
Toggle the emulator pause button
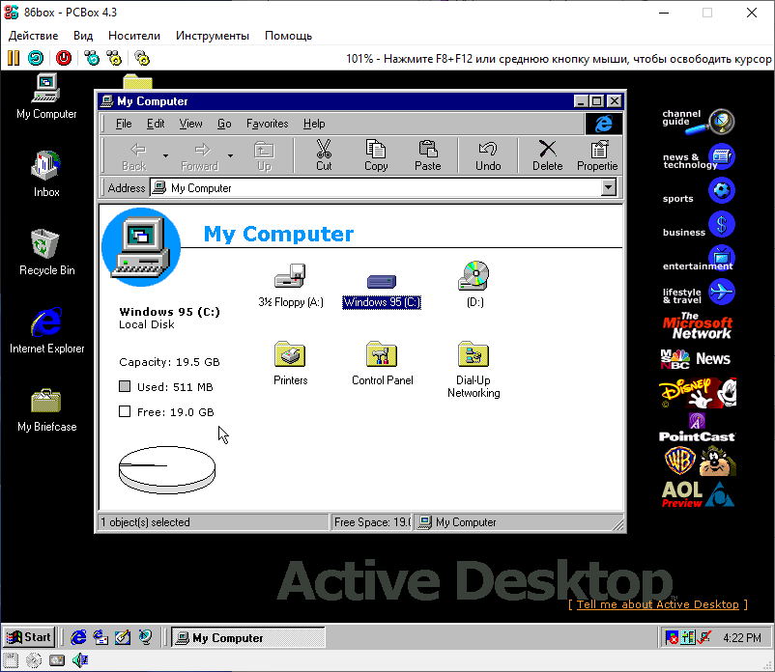(14, 58)
